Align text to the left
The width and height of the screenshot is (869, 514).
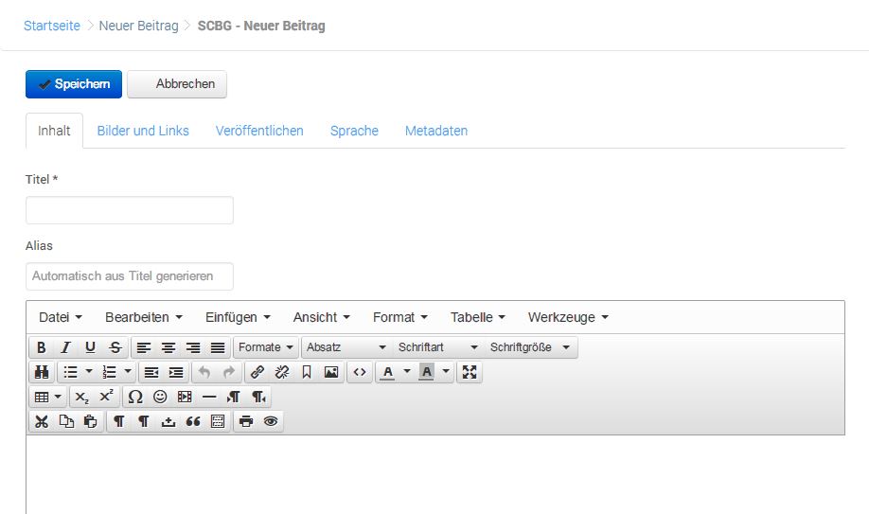tap(144, 347)
